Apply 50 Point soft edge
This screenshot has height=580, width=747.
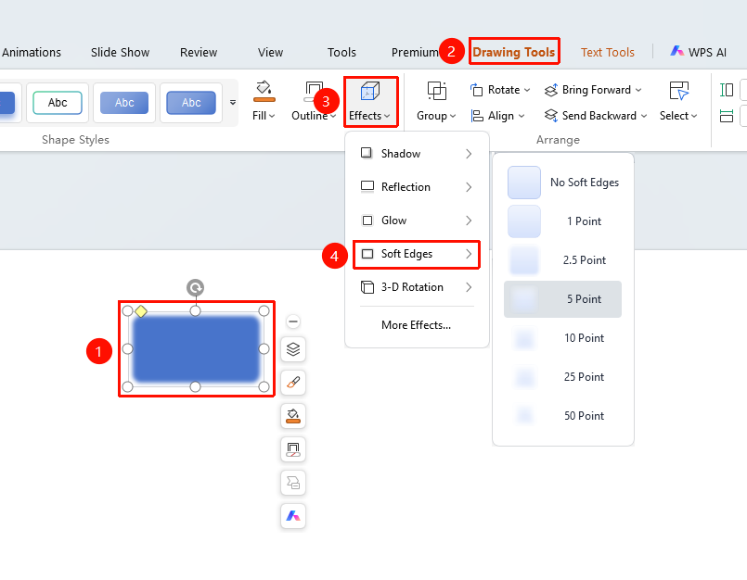[563, 416]
